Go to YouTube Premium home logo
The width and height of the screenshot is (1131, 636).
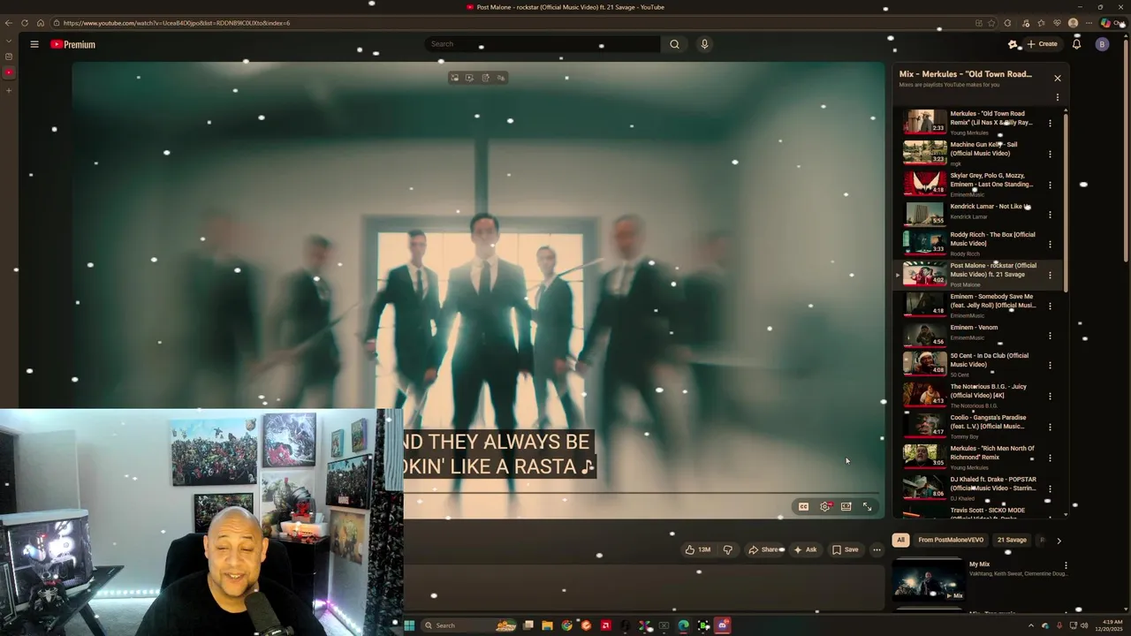72,44
